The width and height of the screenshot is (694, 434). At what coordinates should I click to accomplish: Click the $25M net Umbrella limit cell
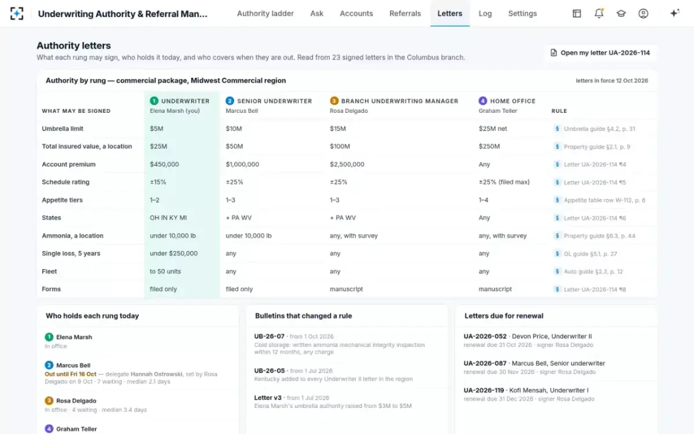tap(492, 128)
